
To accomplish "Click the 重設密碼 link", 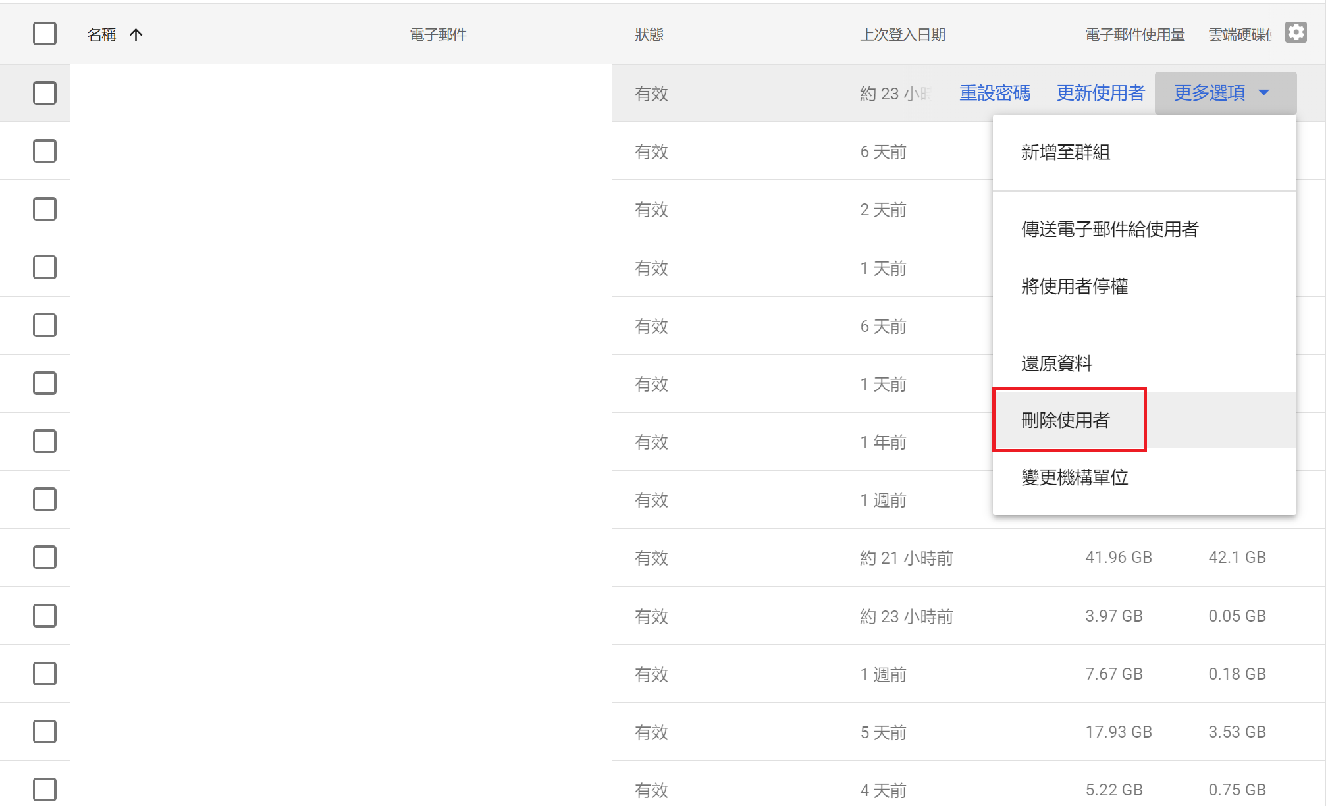I will coord(994,93).
